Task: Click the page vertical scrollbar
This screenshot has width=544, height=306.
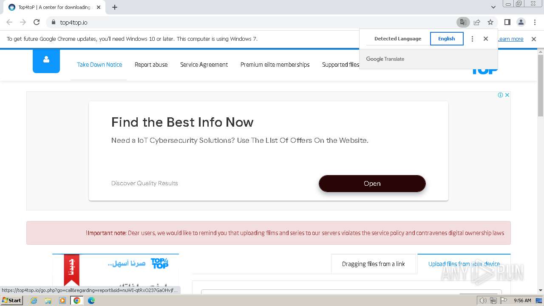Action: pos(541,86)
